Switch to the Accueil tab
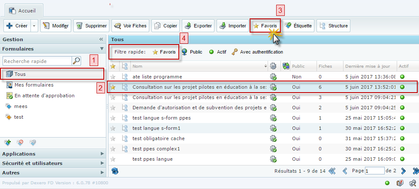Image resolution: width=419 pixels, height=189 pixels. 22,9
